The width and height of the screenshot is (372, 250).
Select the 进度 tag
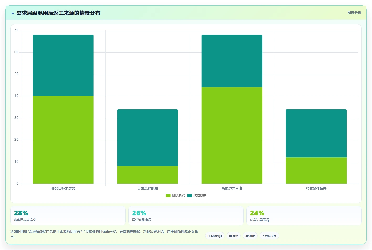[x=250, y=236]
